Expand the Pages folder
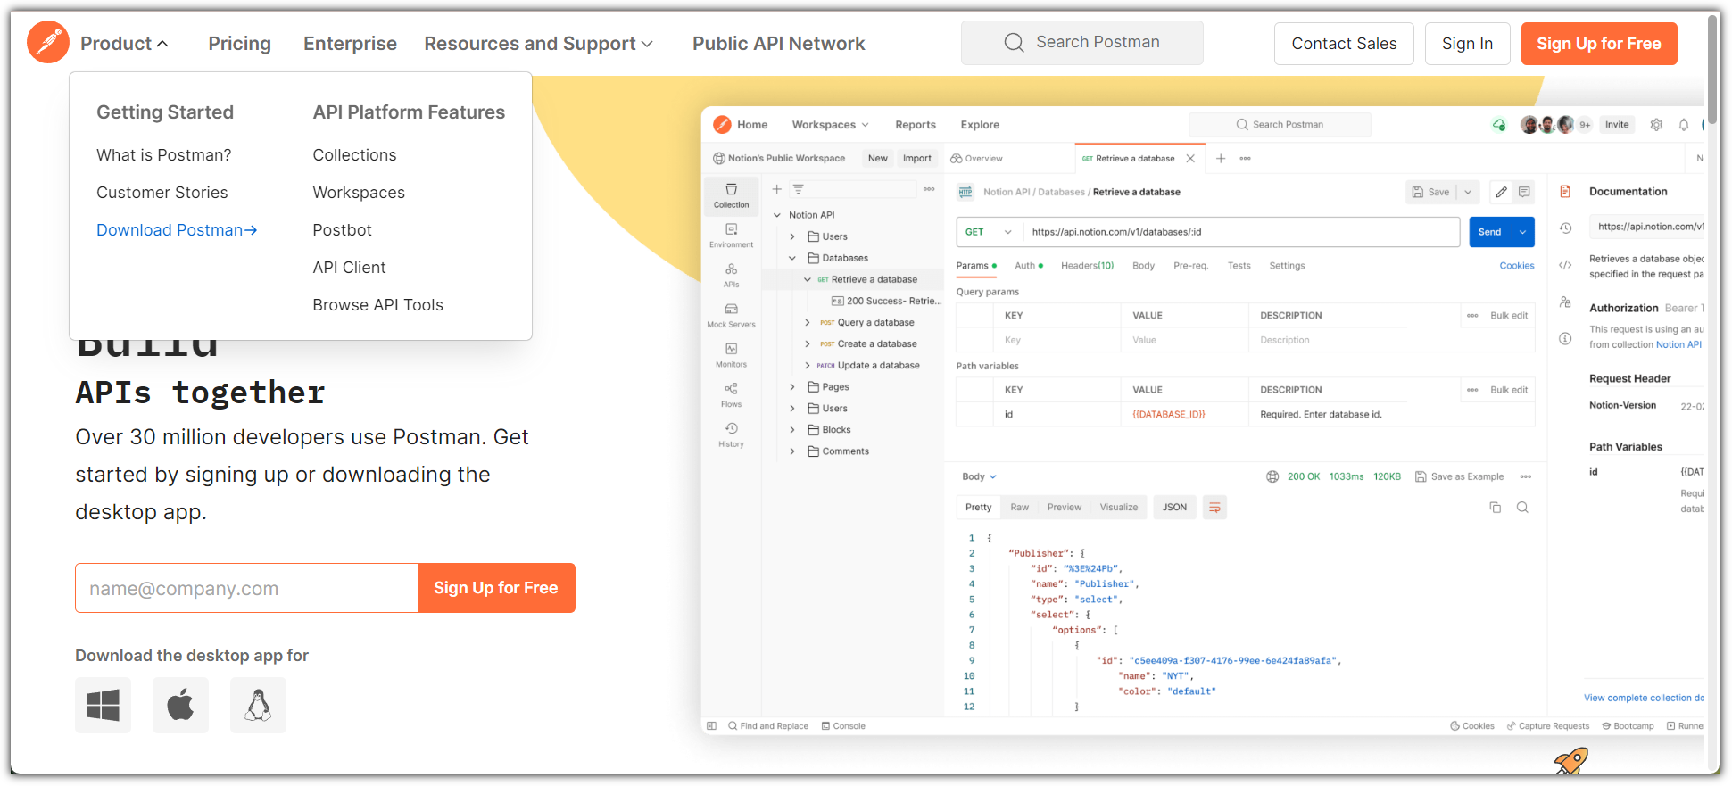This screenshot has height=786, width=1732. pos(791,387)
